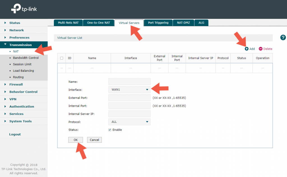Open help via the question mark icon

coord(283,37)
